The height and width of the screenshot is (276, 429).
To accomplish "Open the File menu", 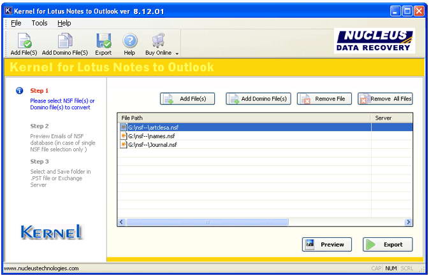I will coord(16,23).
